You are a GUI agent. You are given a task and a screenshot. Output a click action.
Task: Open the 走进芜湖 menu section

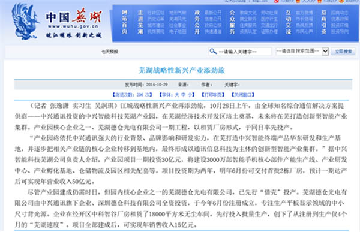[x=140, y=22]
